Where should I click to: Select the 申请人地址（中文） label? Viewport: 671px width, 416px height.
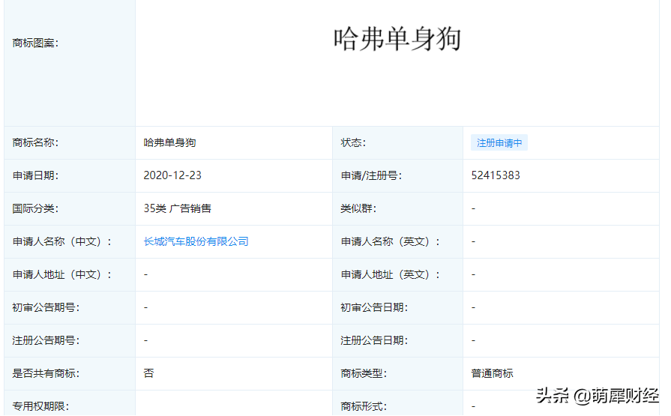tap(62, 275)
